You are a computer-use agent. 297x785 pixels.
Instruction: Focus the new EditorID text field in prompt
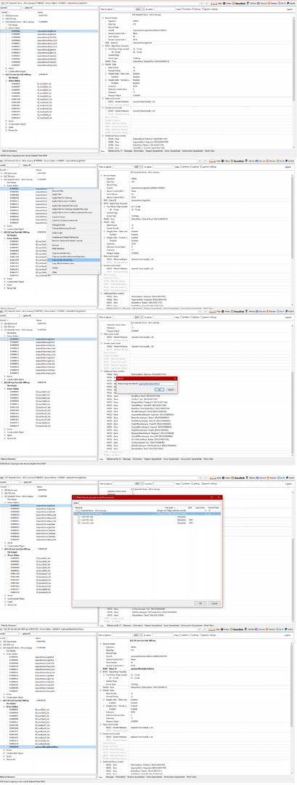tap(157, 384)
